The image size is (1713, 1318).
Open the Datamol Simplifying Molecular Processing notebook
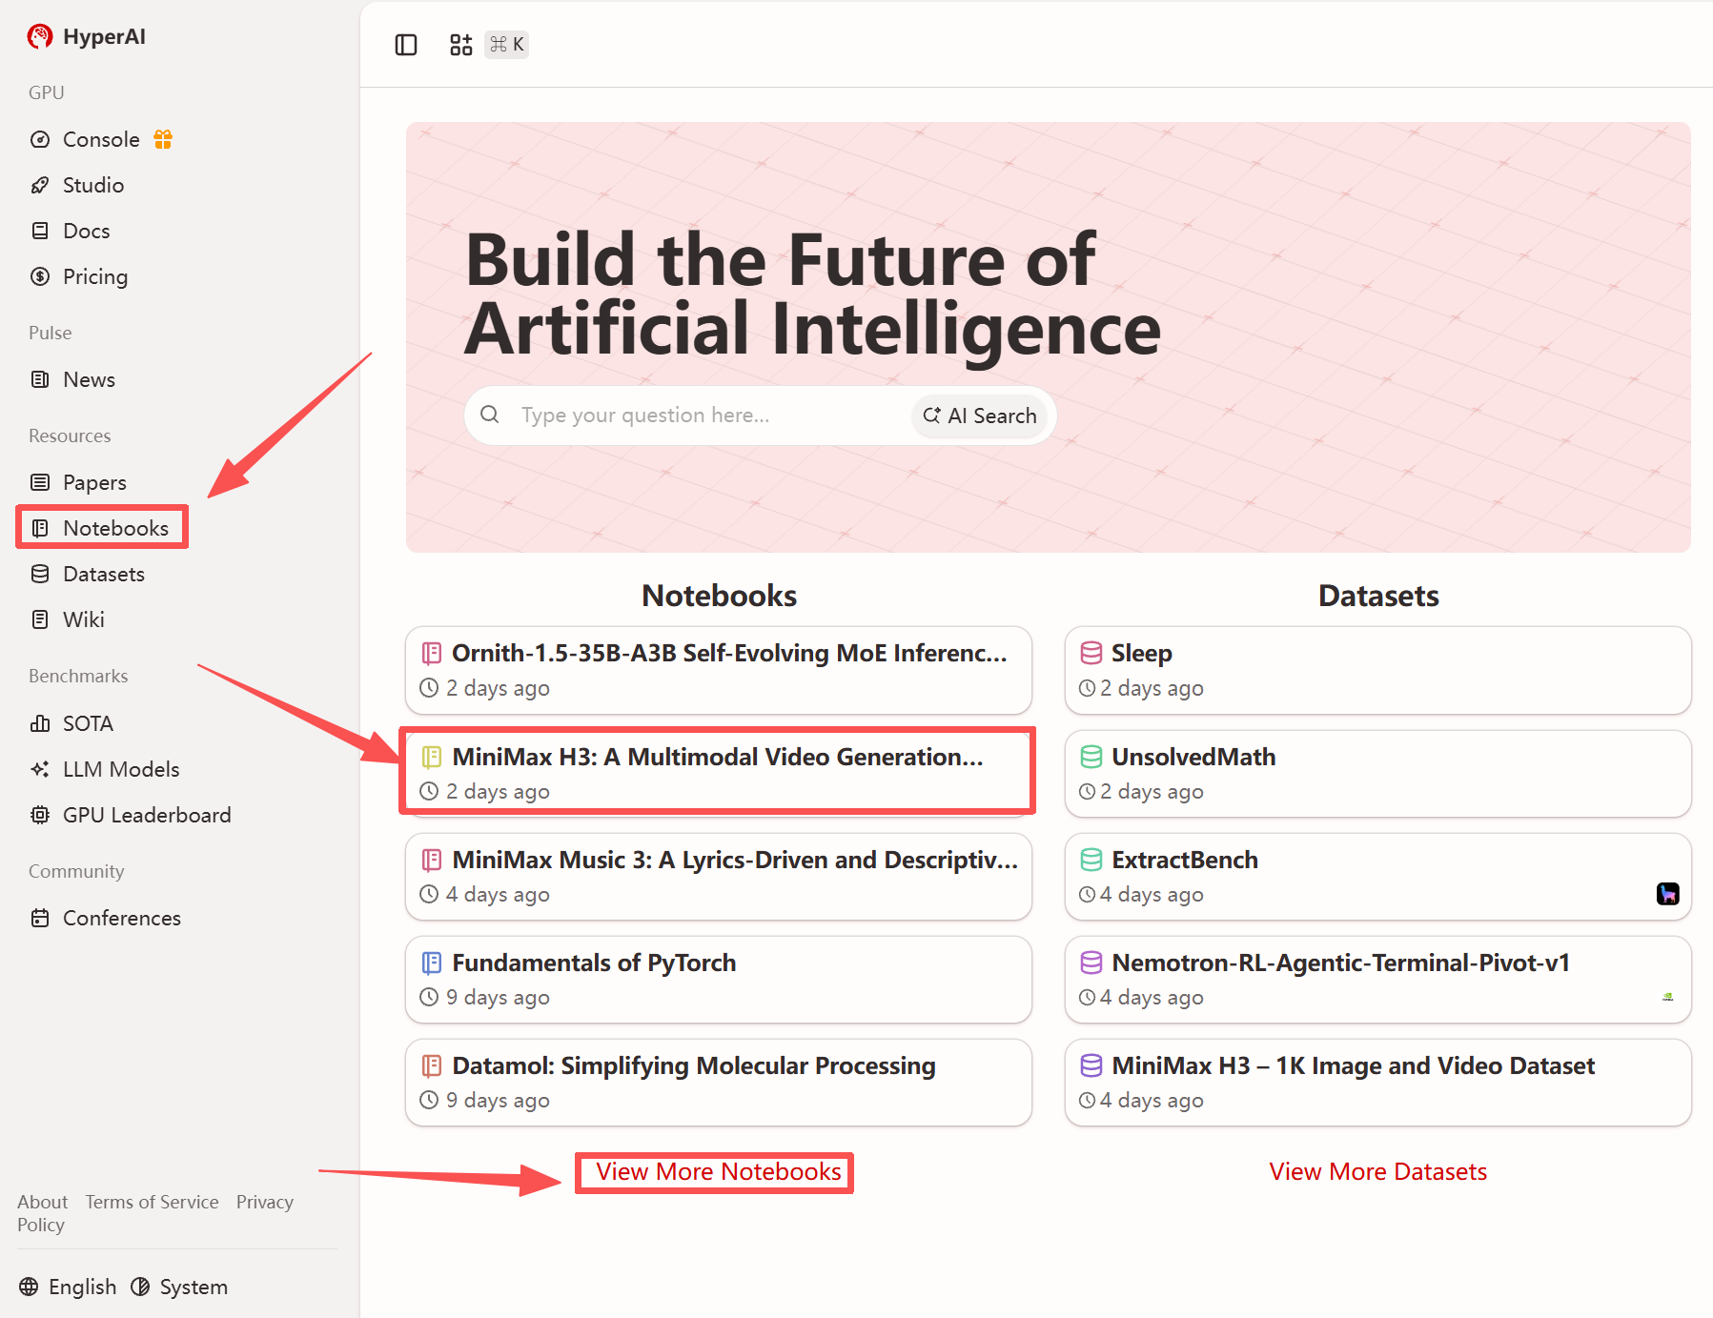(719, 1083)
